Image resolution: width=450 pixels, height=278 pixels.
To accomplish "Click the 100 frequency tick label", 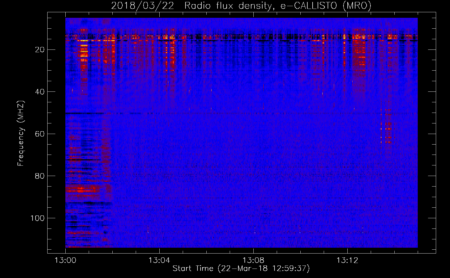I will click(x=38, y=218).
